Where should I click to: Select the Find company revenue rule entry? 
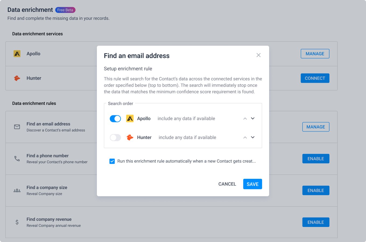[x=49, y=219]
